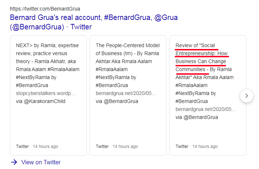This screenshot has width=259, height=169.
Task: Click the stopcyberstalkers.wordp… link in first card
Action: coord(46,93)
